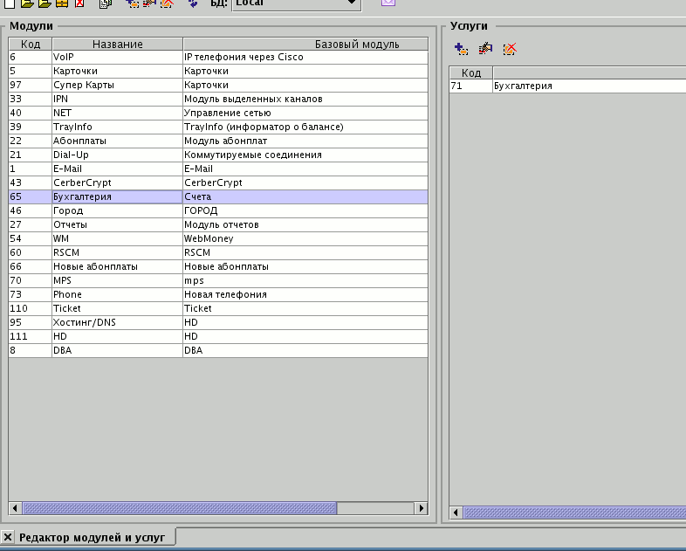686x551 pixels.
Task: Click the edit service icon in Услуги panel
Action: [x=485, y=49]
